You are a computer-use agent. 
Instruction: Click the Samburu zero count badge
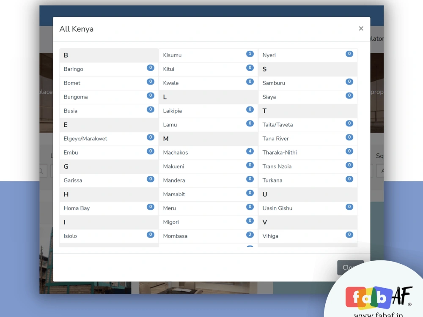[x=349, y=82]
